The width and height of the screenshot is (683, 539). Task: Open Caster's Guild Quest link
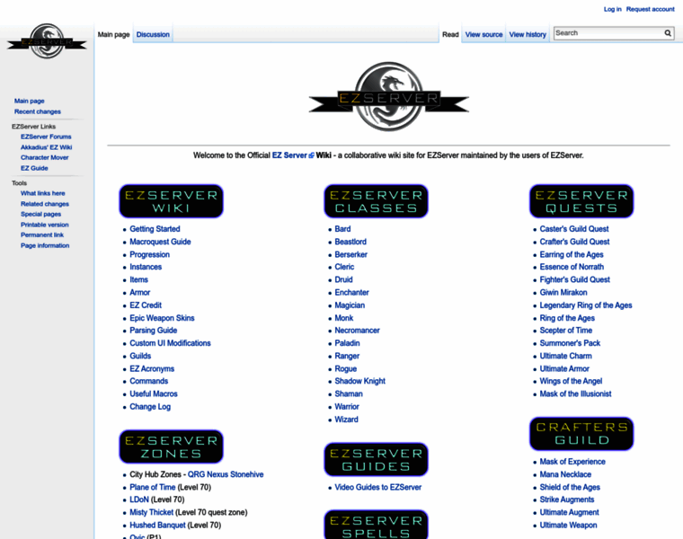[574, 229]
